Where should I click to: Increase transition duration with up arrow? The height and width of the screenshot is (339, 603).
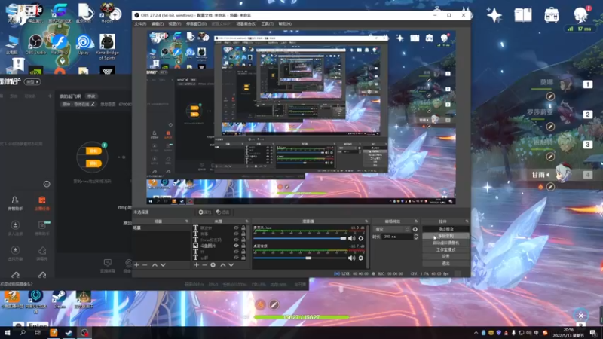[416, 235]
